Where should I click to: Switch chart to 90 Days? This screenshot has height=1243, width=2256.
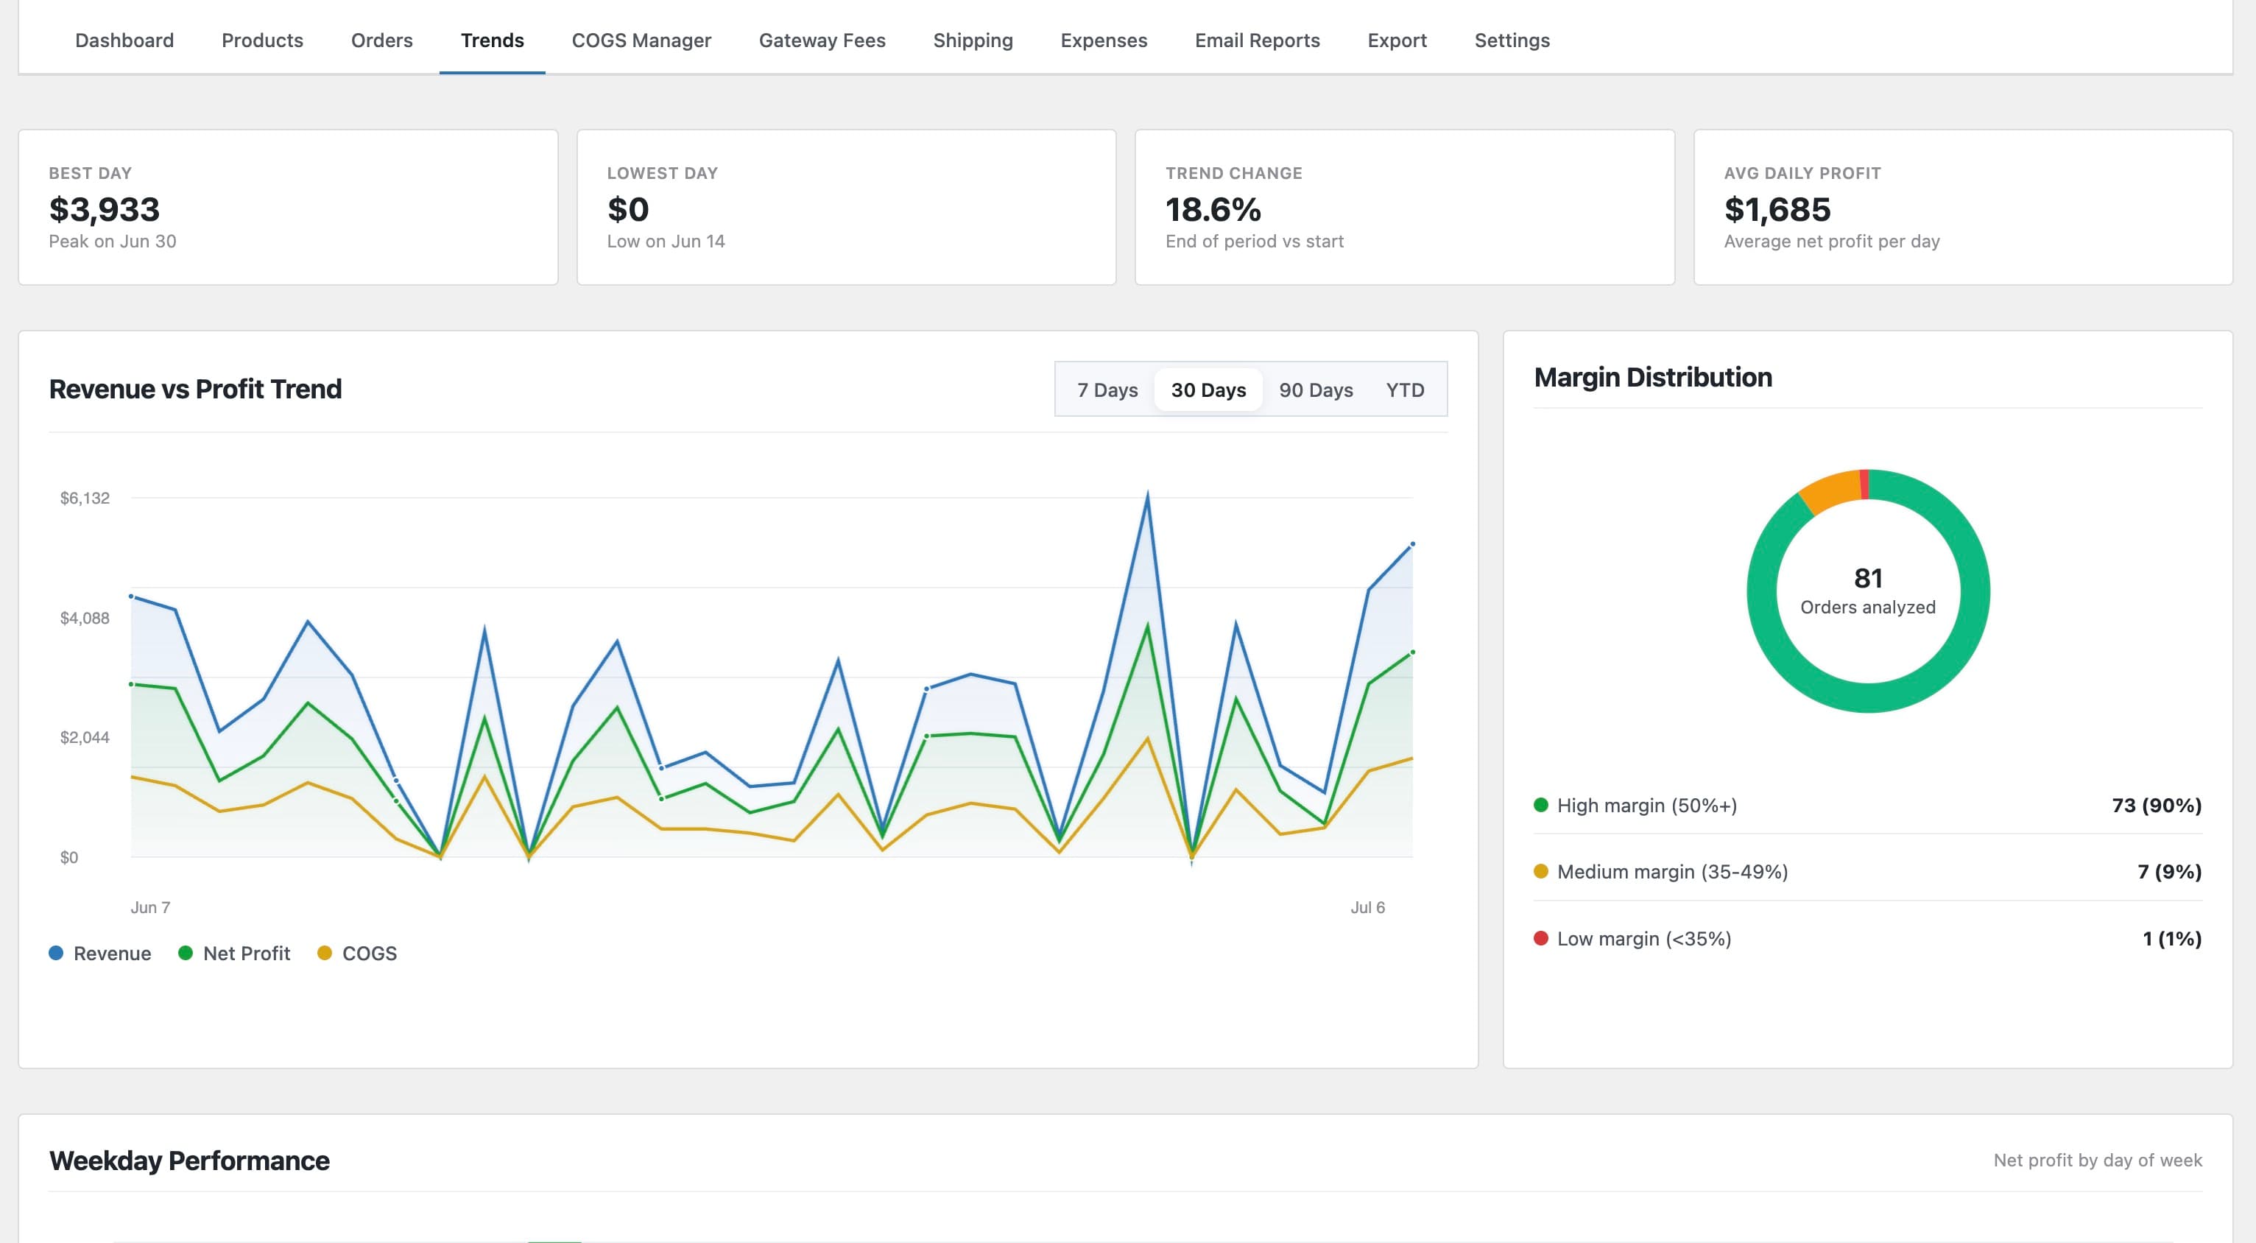[x=1316, y=390]
